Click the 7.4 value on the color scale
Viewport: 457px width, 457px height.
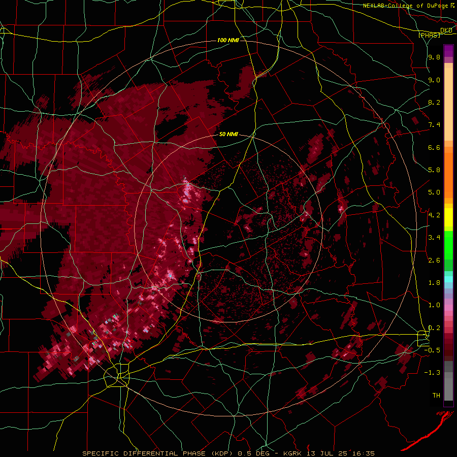click(x=434, y=125)
